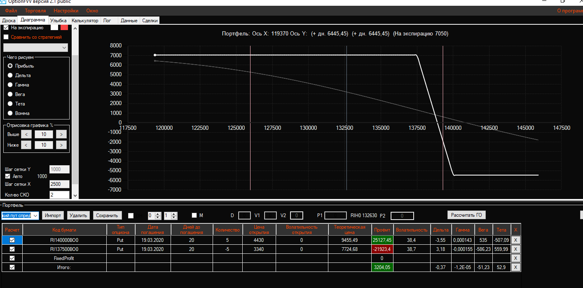Screen dimensions: 583x288
Task: Click total profit cell 3204,05
Action: tap(382, 267)
